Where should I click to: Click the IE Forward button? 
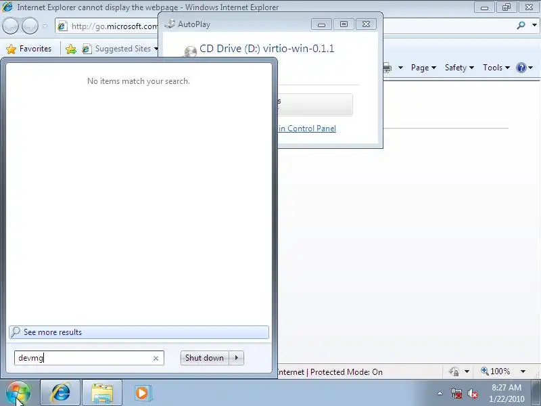30,26
